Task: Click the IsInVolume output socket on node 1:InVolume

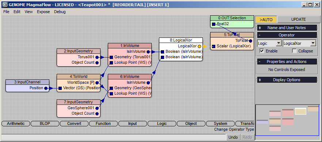Action: click(x=148, y=52)
